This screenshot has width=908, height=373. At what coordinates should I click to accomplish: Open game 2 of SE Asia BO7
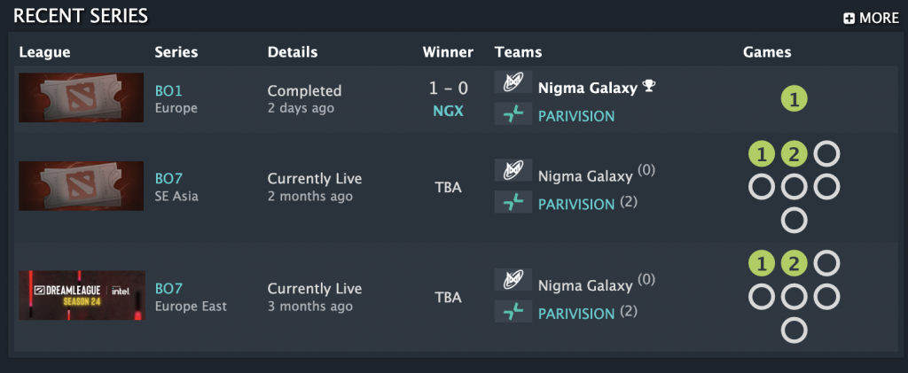point(794,155)
